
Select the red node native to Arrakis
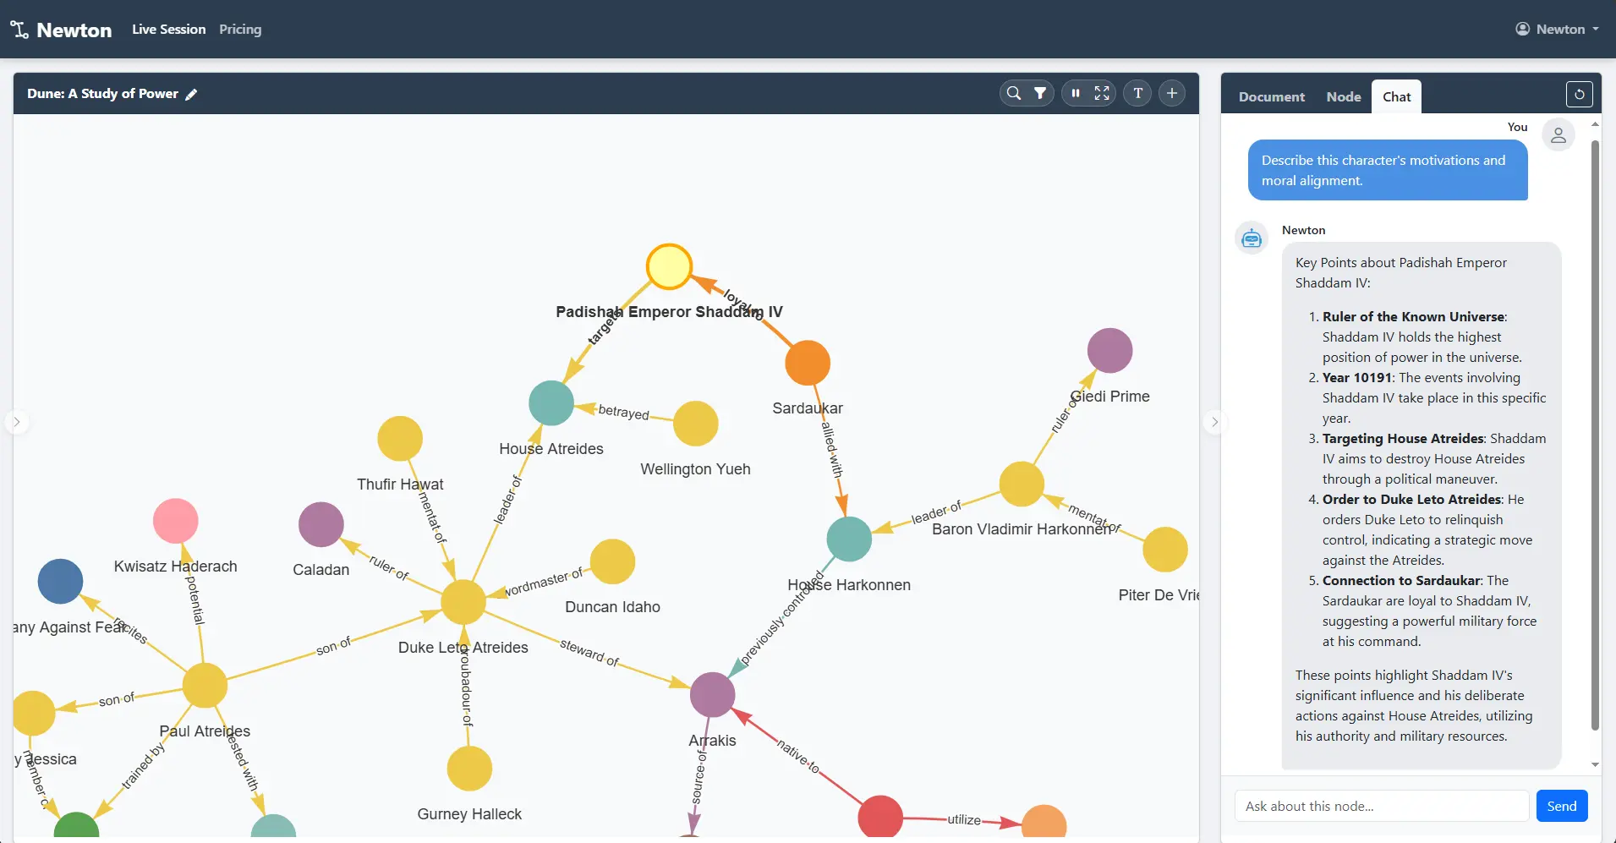coord(880,817)
